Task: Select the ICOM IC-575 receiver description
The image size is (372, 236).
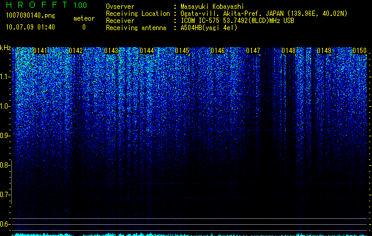Action: click(x=237, y=21)
